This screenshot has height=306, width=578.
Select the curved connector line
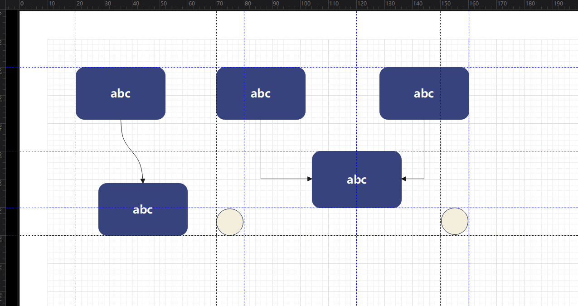point(132,151)
